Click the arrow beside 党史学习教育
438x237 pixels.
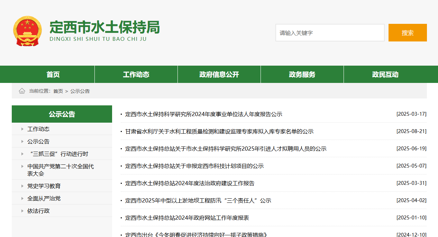[x=22, y=186]
